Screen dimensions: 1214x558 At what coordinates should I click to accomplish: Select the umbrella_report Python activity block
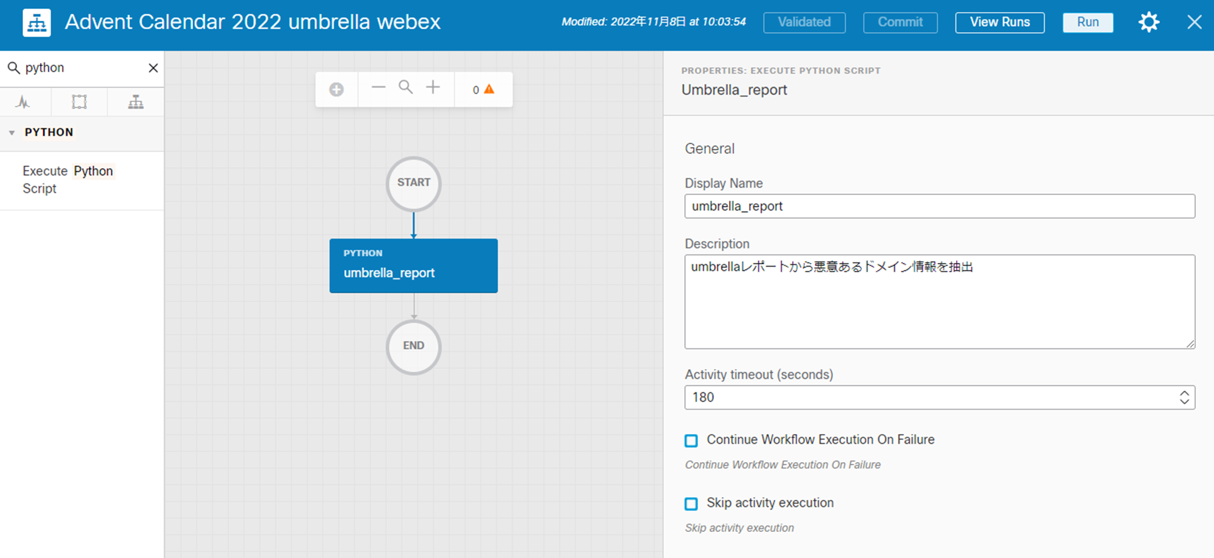point(413,266)
